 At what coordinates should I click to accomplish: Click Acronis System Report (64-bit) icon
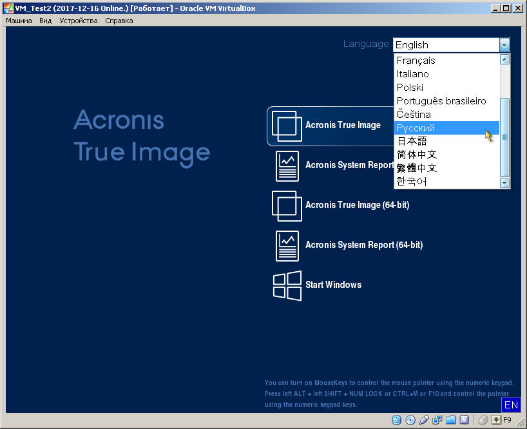[x=287, y=245]
